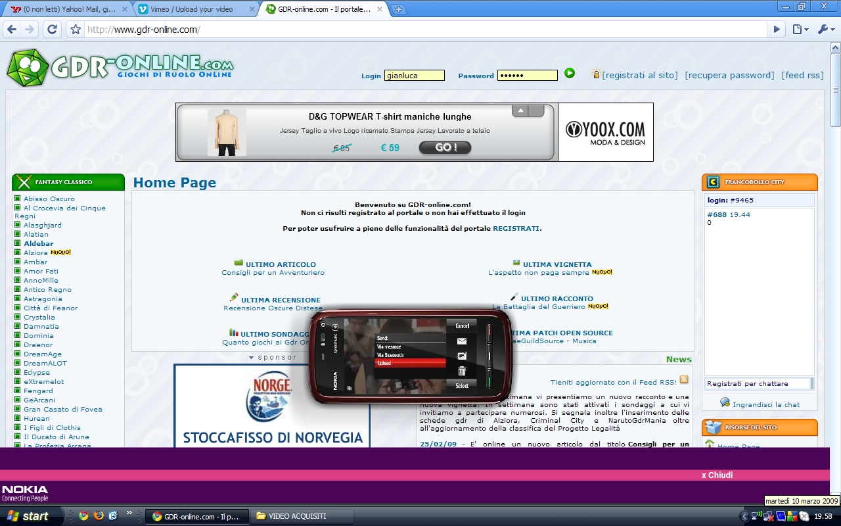Click the envelope icon on the Nokia phone
This screenshot has width=841, height=526.
(x=462, y=341)
